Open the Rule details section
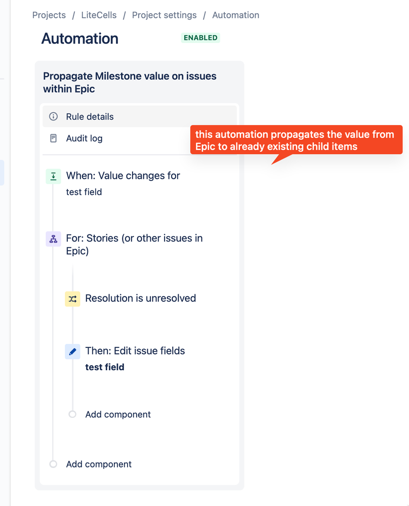Image resolution: width=409 pixels, height=506 pixels. [140, 116]
